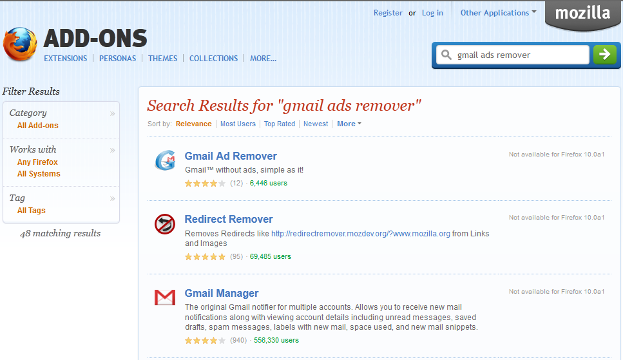
Task: Click the redirectremover.mozdev.org URL link
Action: (361, 234)
